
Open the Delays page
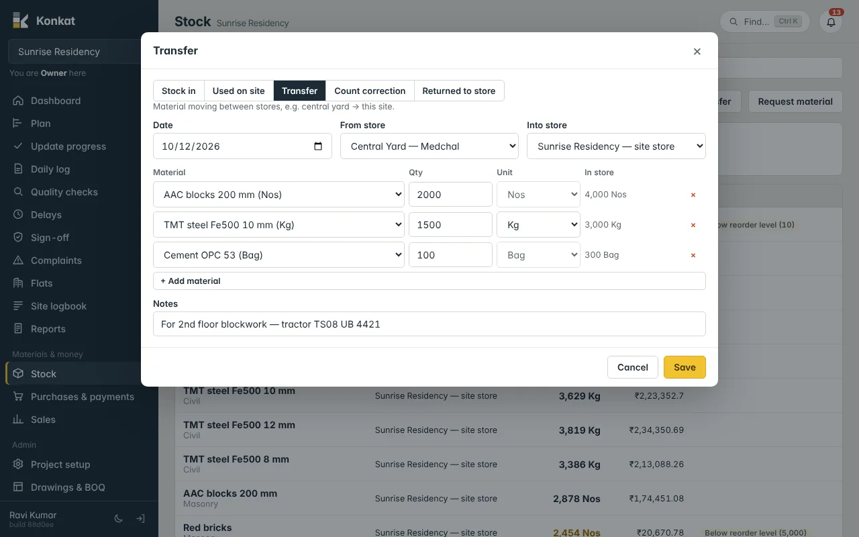(x=79, y=215)
